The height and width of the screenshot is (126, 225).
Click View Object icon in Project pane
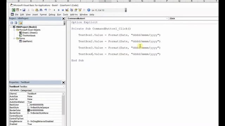pos(16,23)
